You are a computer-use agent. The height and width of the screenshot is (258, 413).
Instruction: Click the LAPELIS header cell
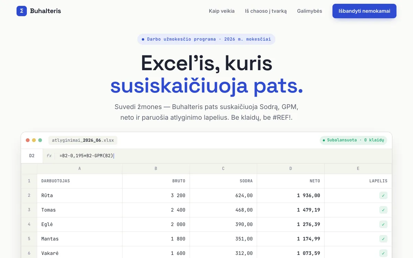point(358,181)
